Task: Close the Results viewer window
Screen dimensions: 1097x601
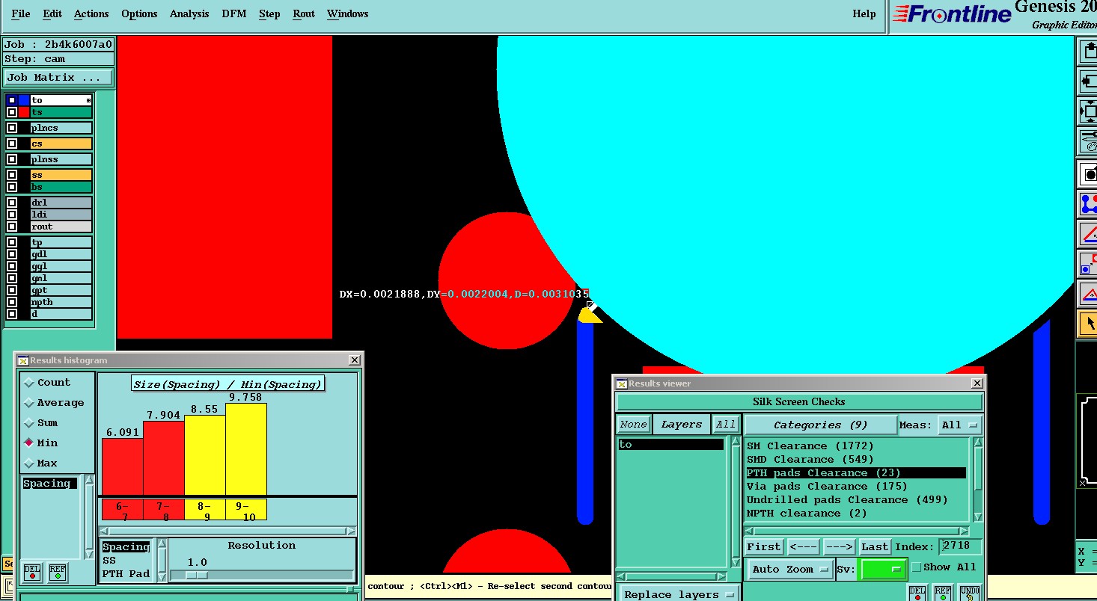Action: point(977,383)
